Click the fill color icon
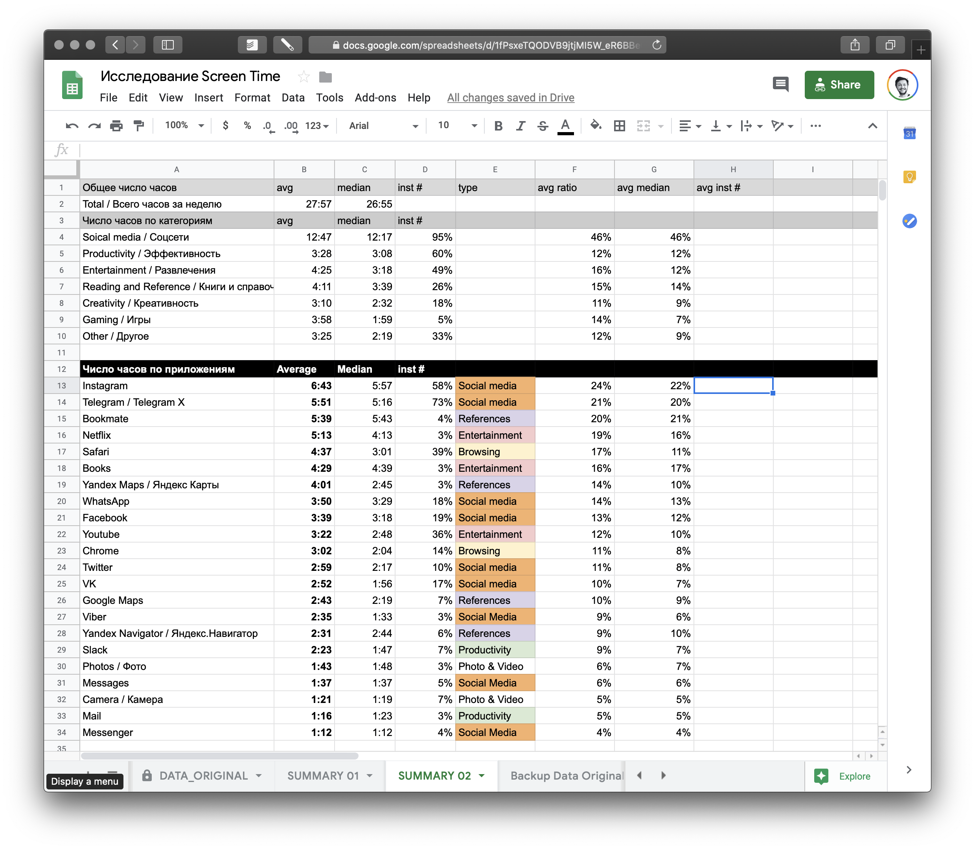The height and width of the screenshot is (850, 975). click(x=595, y=124)
